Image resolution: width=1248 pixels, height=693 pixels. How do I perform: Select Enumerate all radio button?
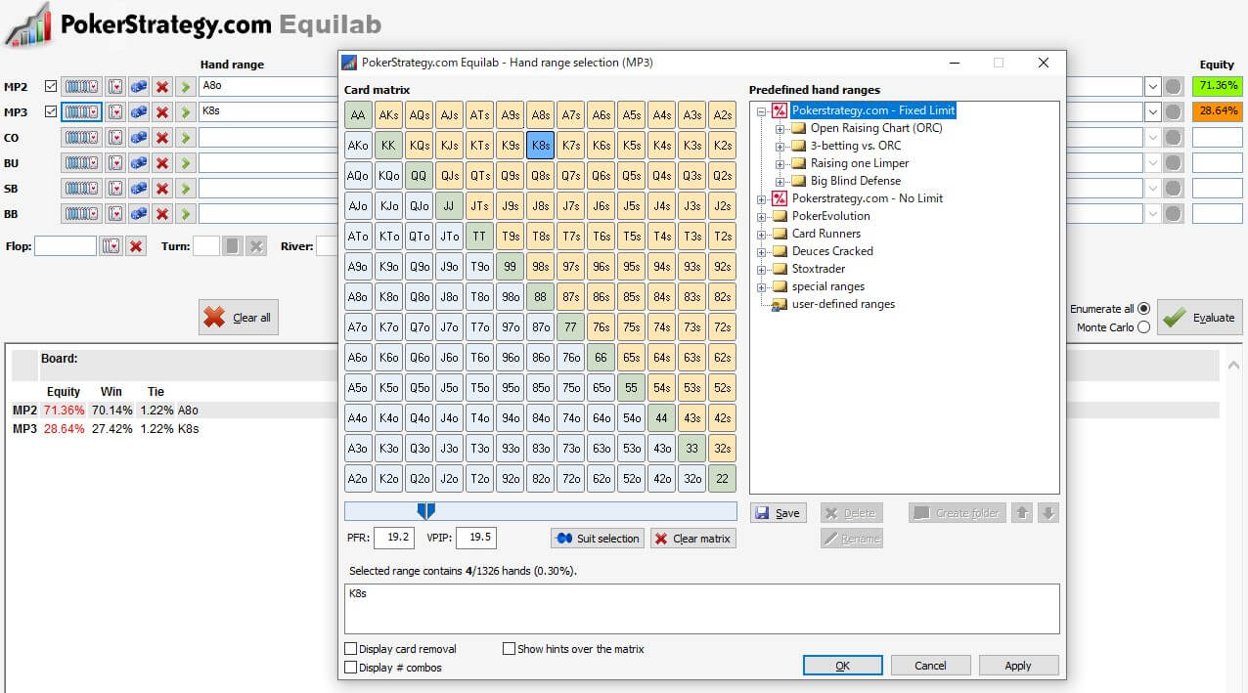1144,309
